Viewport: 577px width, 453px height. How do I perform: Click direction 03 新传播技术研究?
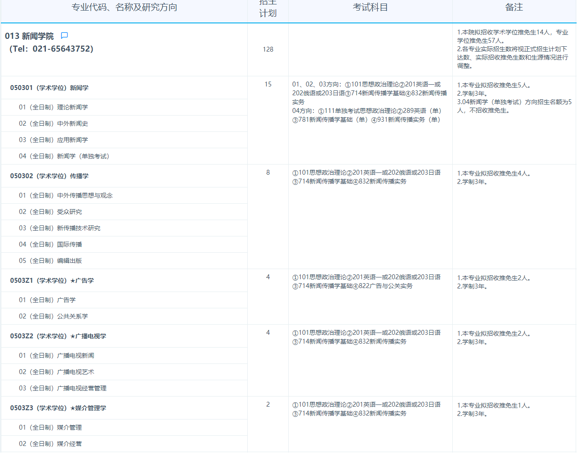click(x=60, y=228)
